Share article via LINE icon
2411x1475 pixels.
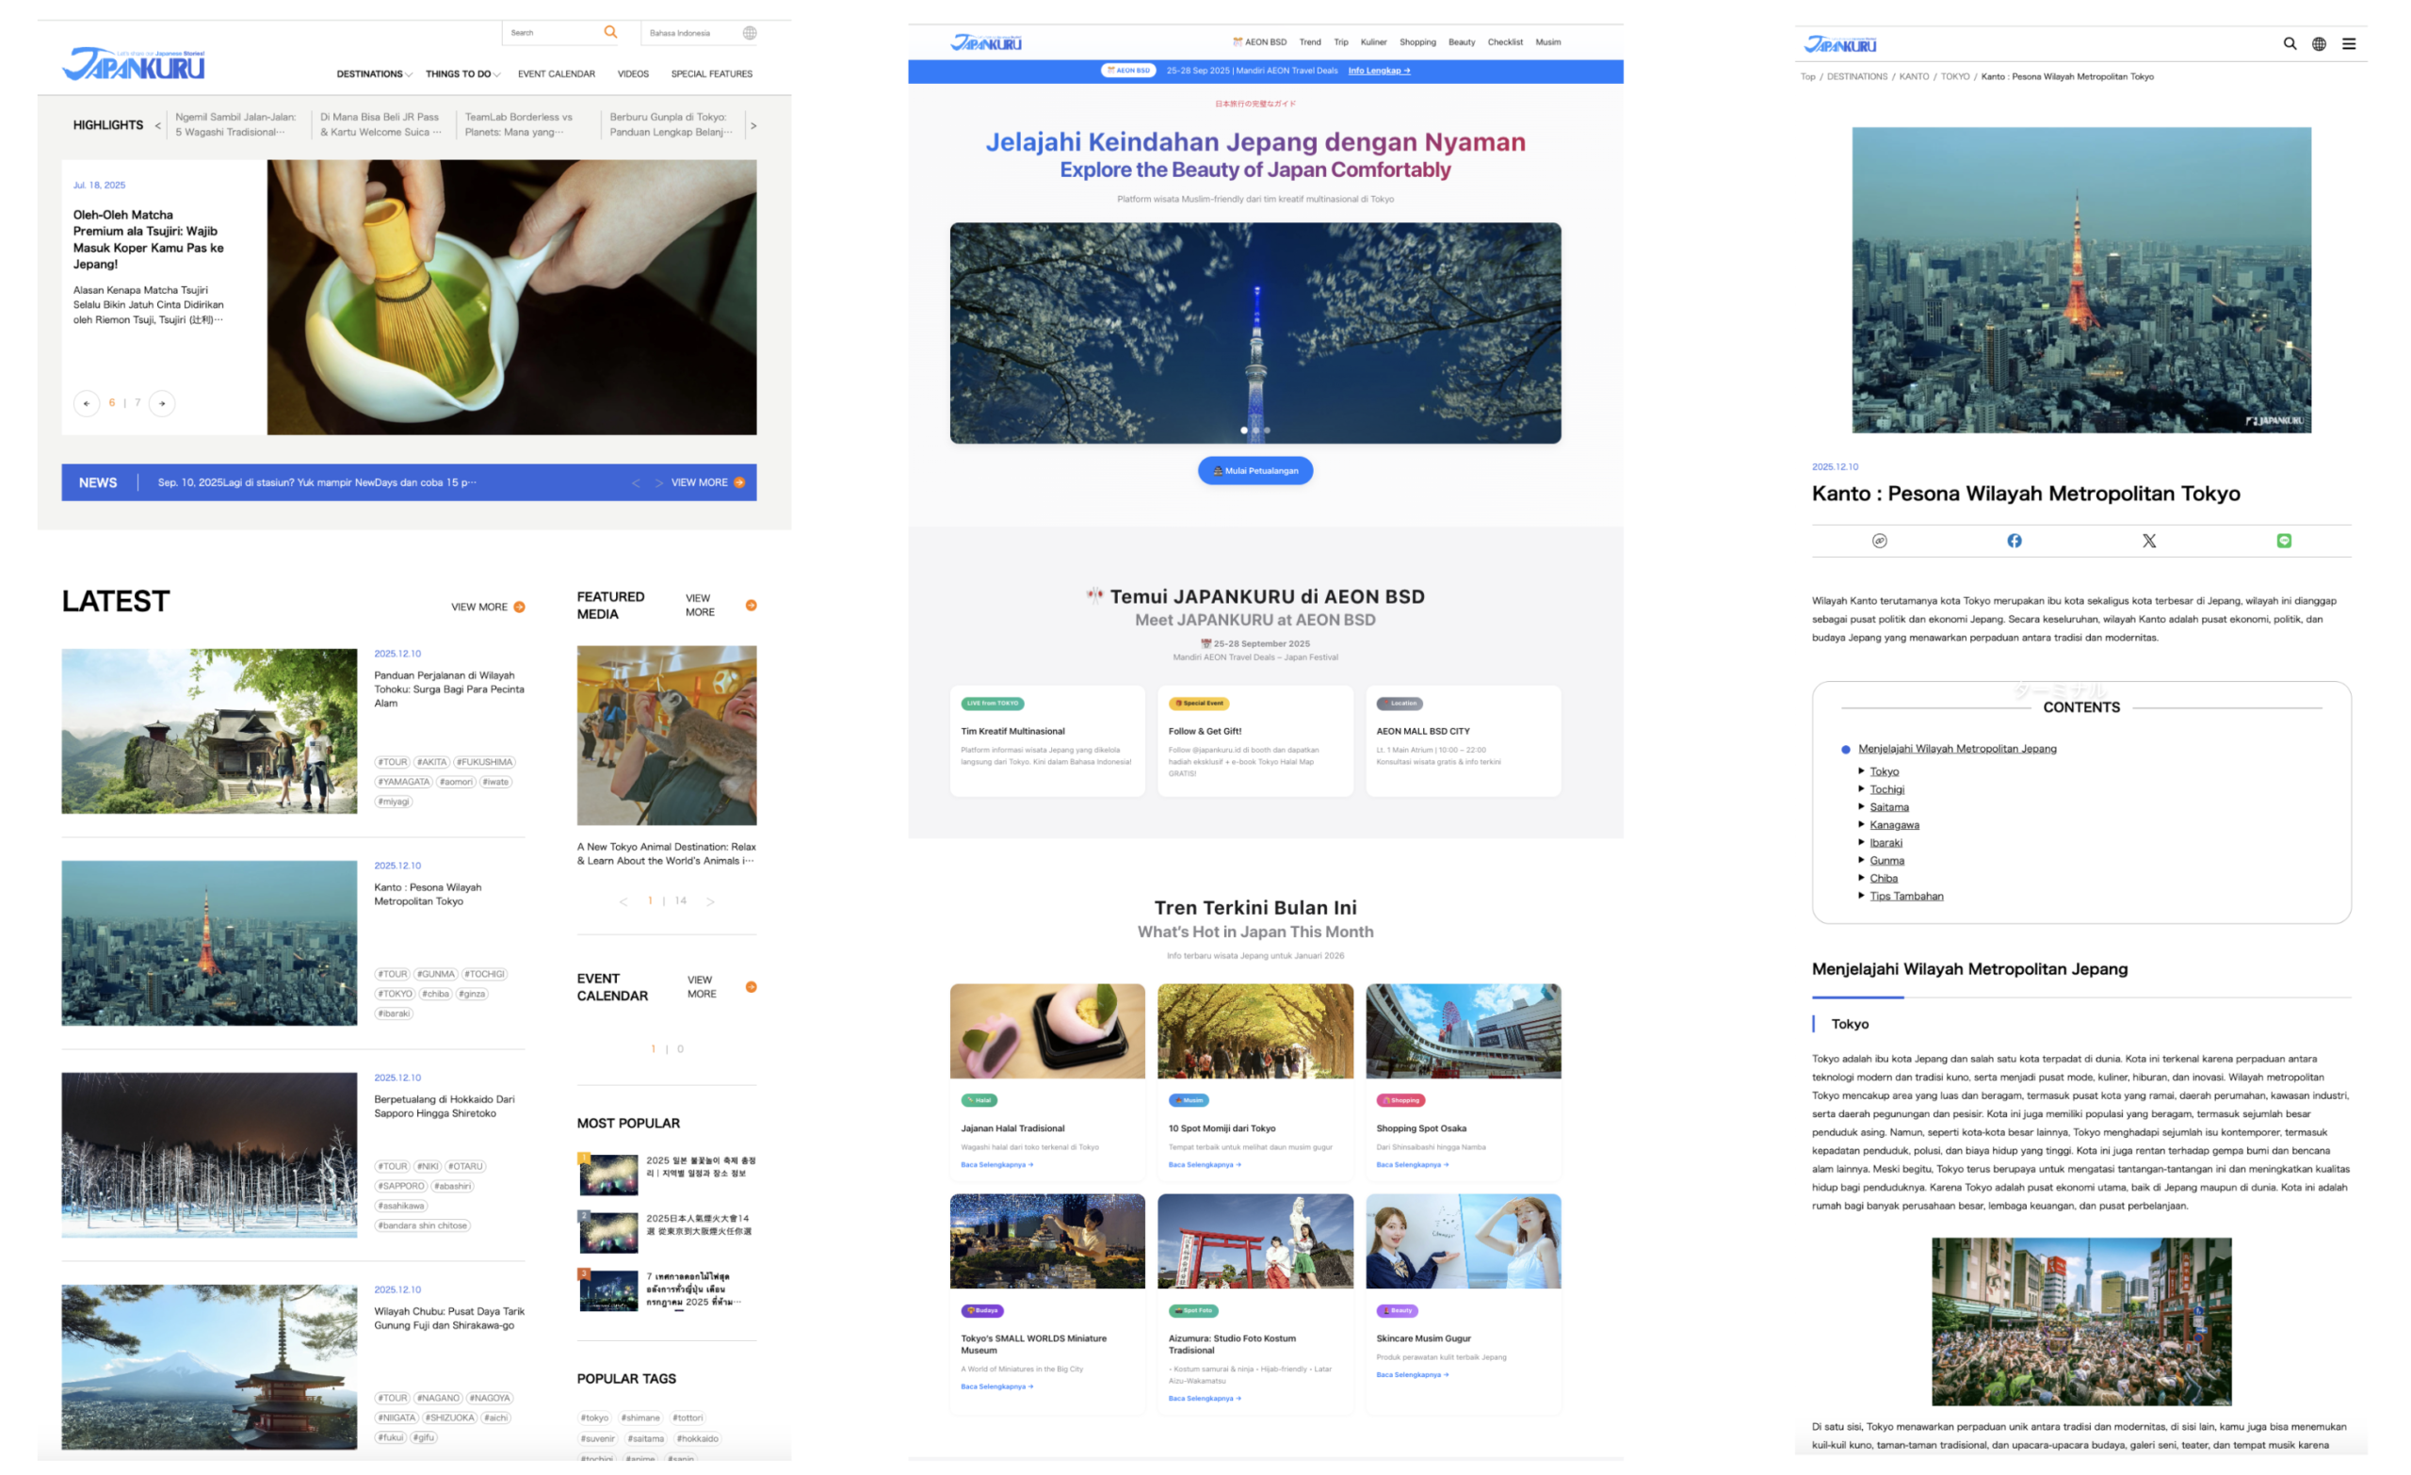click(2284, 542)
